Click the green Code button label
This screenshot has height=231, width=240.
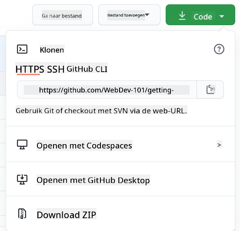point(203,16)
